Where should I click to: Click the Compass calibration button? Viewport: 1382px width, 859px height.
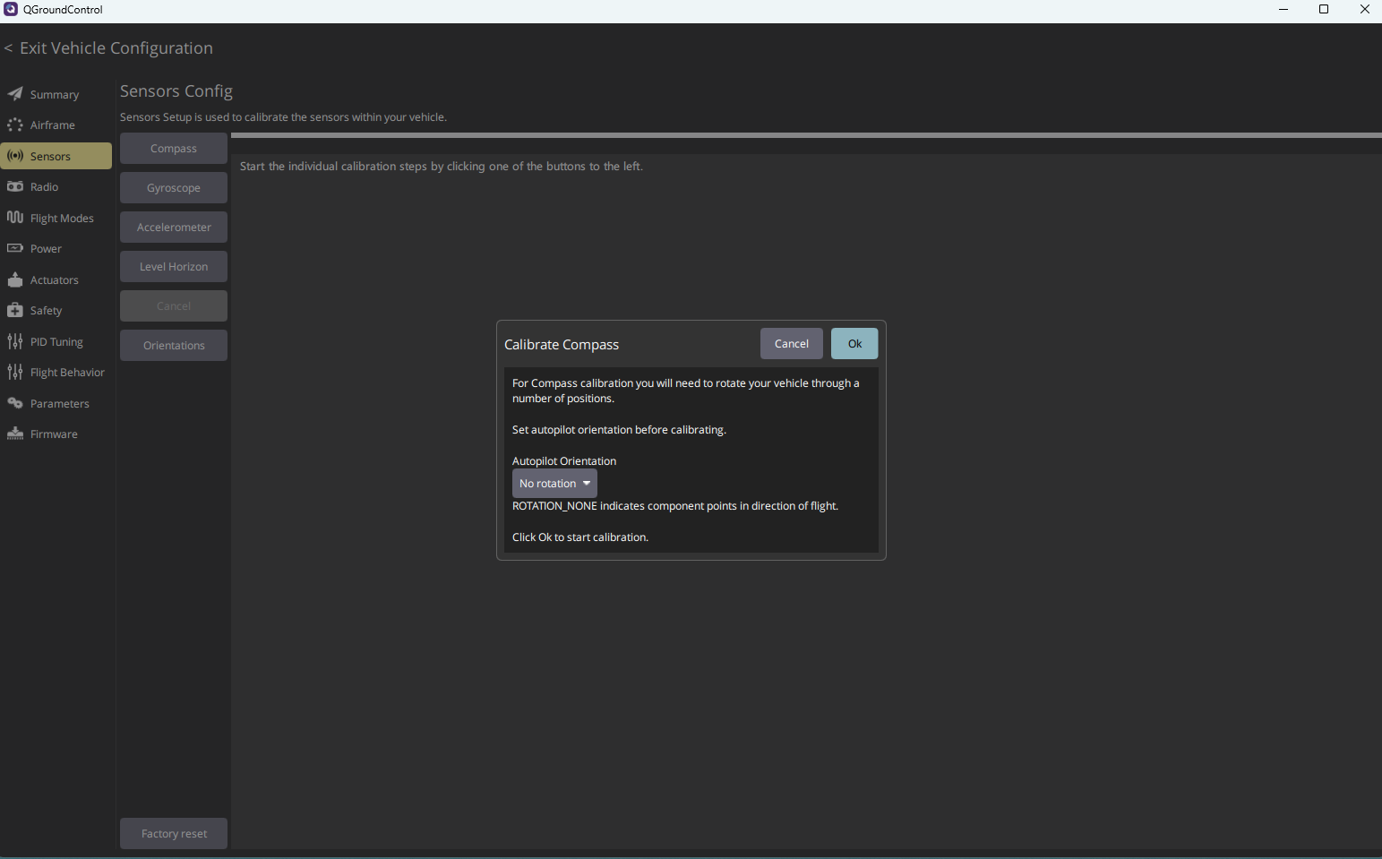pos(174,149)
